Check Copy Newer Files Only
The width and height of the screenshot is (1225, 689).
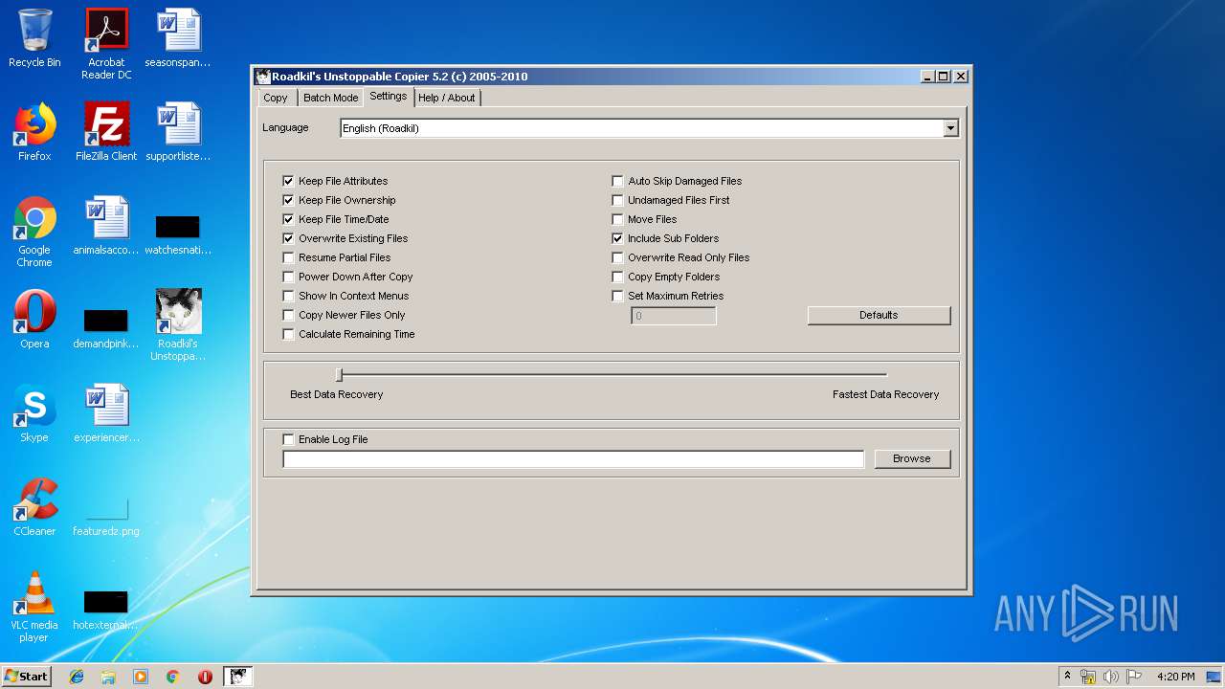288,315
